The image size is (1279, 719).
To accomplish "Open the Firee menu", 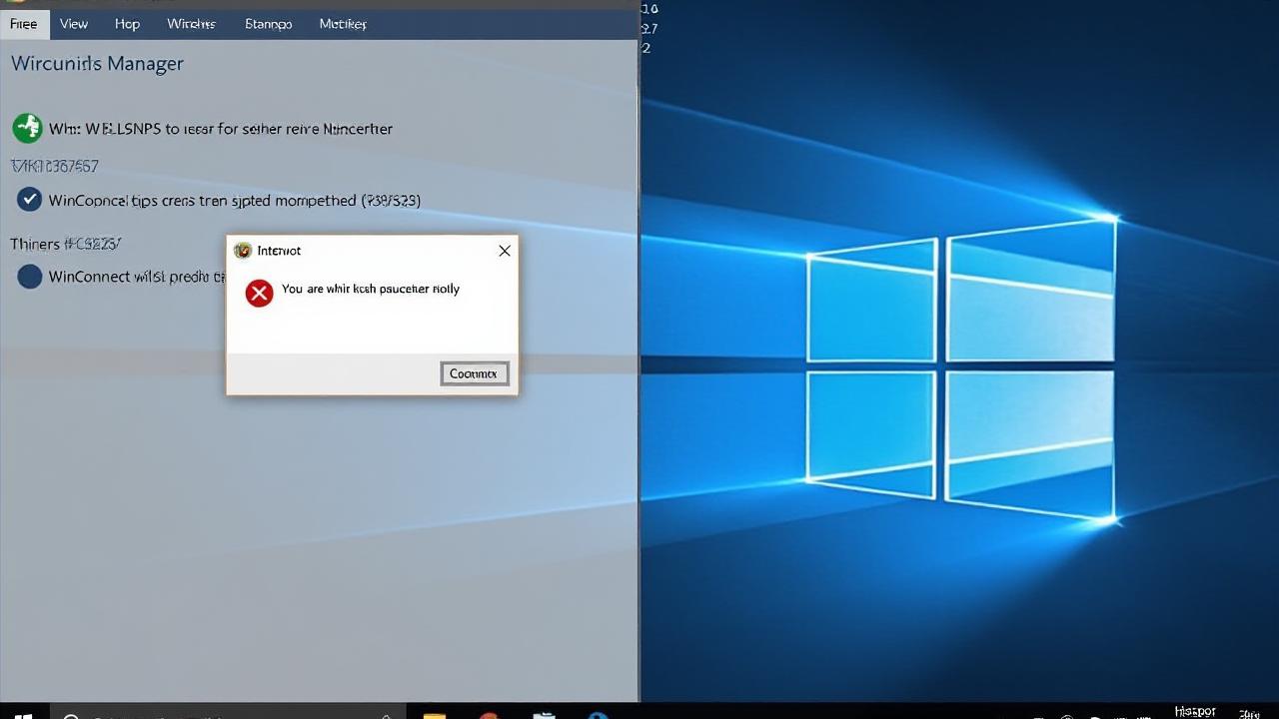I will point(24,24).
